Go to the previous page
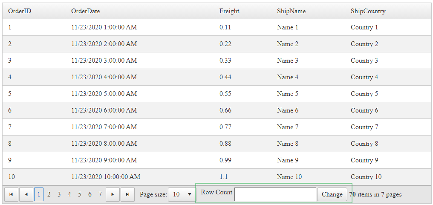Viewport: 433px width, 205px height. [26, 194]
